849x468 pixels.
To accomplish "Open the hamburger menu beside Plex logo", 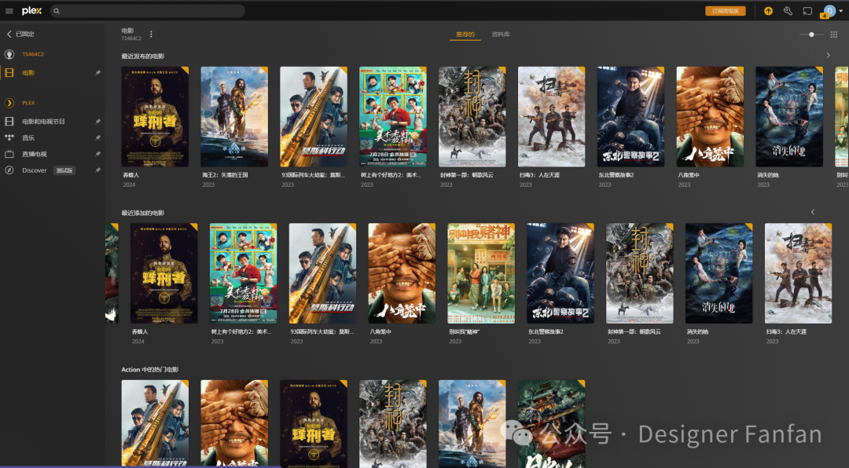I will pyautogui.click(x=9, y=11).
